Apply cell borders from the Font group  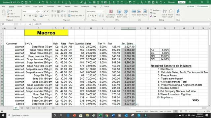[36, 16]
